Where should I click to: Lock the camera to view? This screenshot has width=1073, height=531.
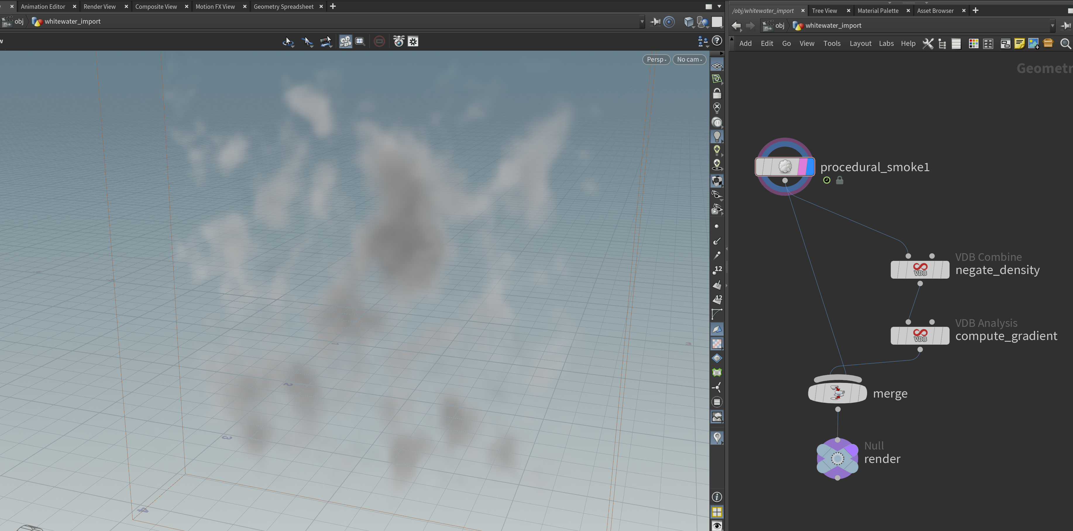(716, 93)
